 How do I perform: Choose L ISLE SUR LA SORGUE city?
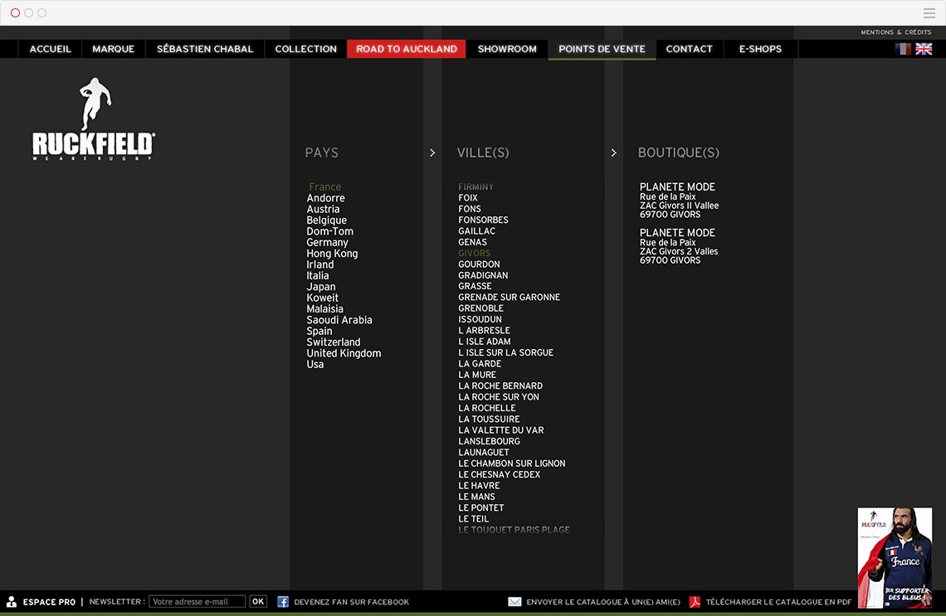coord(505,352)
